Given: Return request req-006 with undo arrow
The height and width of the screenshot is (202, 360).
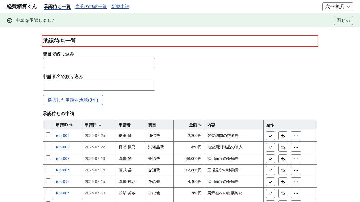Looking at the screenshot, I should tap(283, 170).
